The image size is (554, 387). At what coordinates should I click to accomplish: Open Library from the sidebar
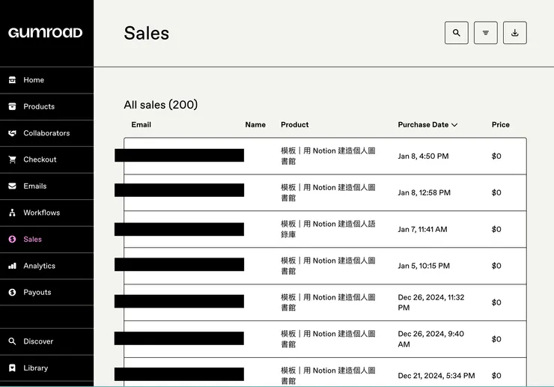tap(35, 368)
